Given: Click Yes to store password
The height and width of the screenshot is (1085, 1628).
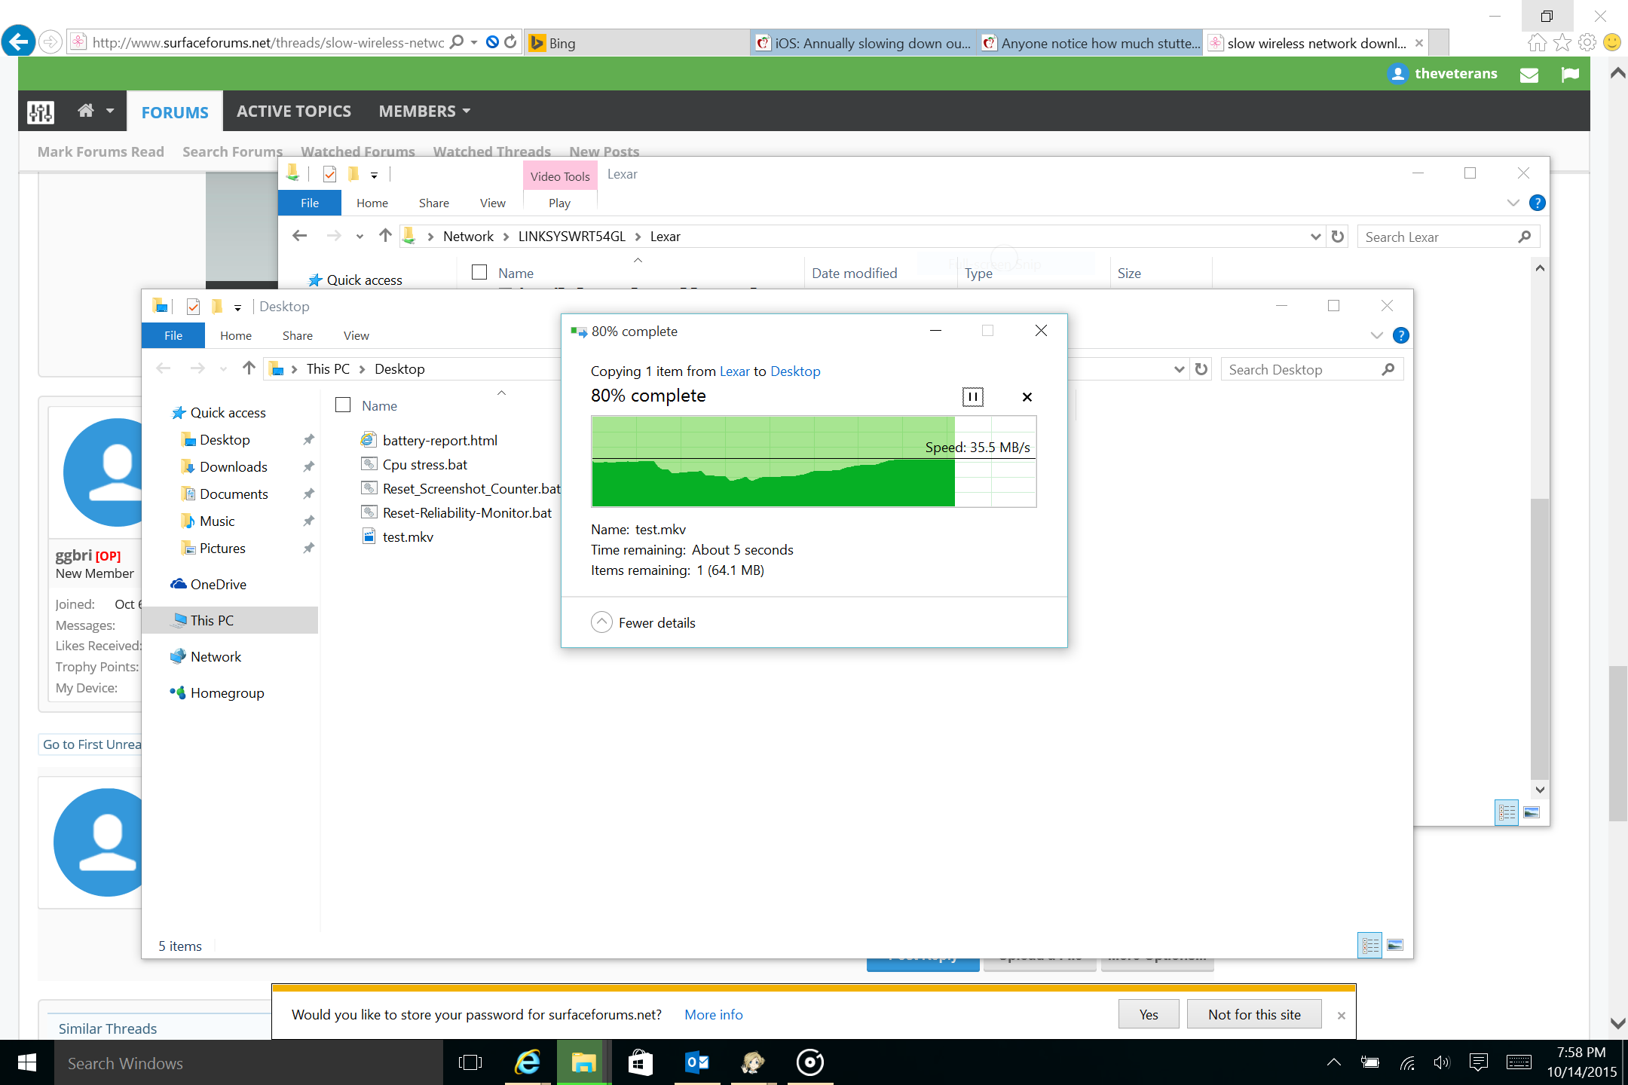Looking at the screenshot, I should 1149,1014.
